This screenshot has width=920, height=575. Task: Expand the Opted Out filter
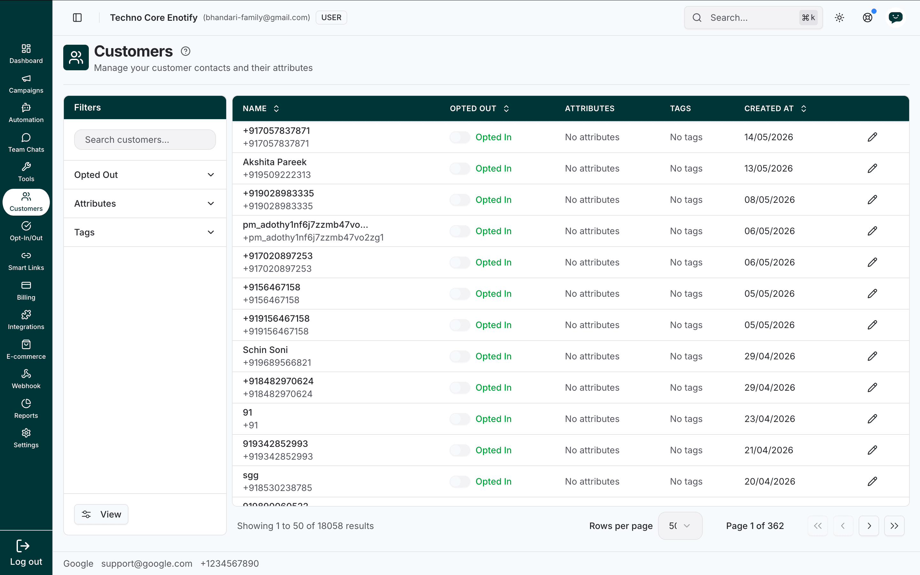coord(145,174)
